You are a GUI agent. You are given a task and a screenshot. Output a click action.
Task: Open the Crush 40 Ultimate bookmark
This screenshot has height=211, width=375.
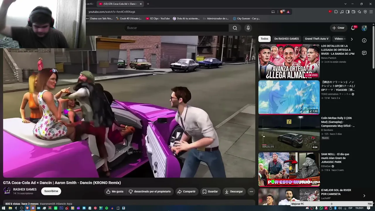click(129, 18)
